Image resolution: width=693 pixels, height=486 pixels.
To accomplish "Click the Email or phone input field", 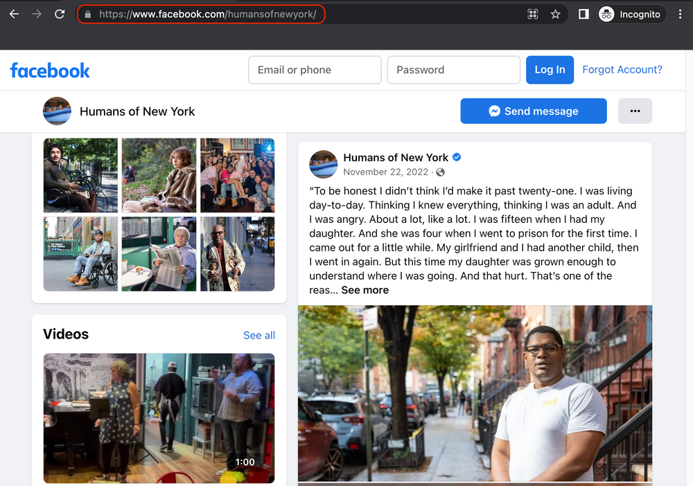I will tap(315, 70).
